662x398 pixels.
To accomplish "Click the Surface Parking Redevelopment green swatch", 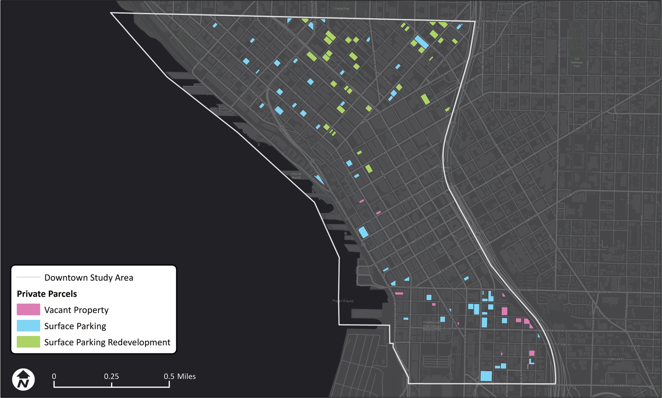I will (28, 342).
